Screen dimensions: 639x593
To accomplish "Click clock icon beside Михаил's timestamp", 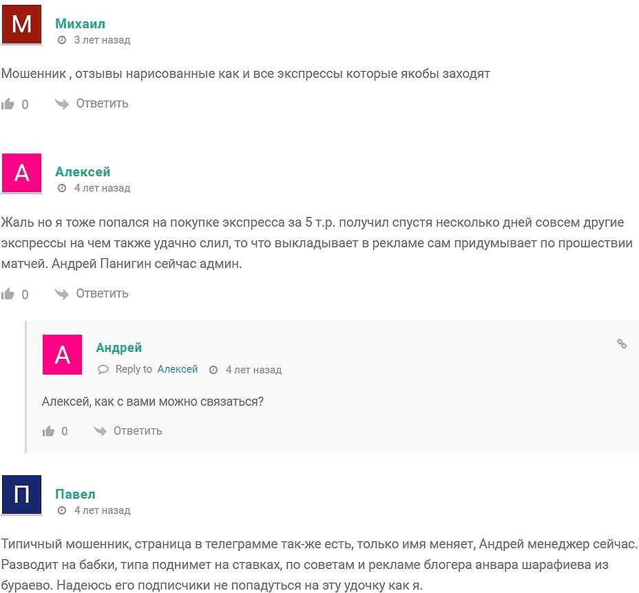I will click(x=62, y=40).
